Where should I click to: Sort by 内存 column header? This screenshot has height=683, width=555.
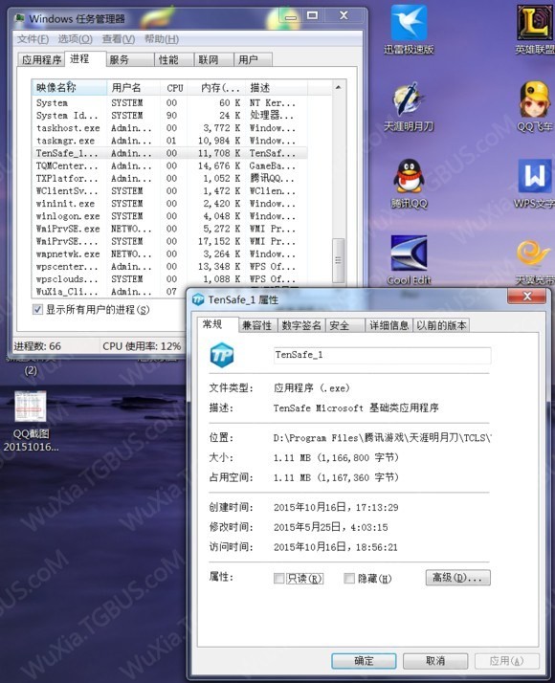[217, 88]
